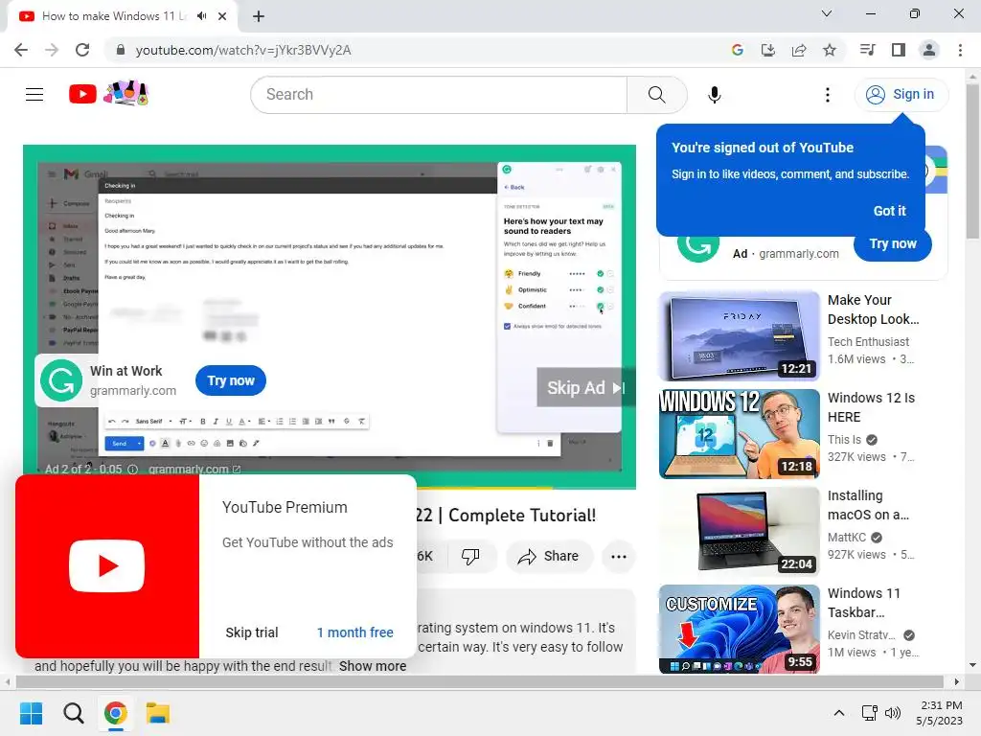
Task: Click the install app icon in omnibox
Action: pos(767,50)
